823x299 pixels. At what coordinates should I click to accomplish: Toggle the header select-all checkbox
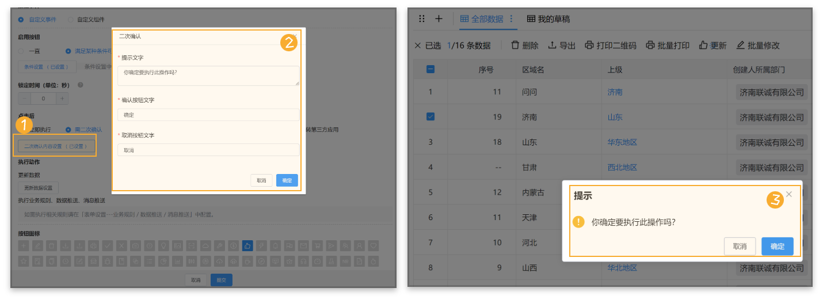point(430,69)
